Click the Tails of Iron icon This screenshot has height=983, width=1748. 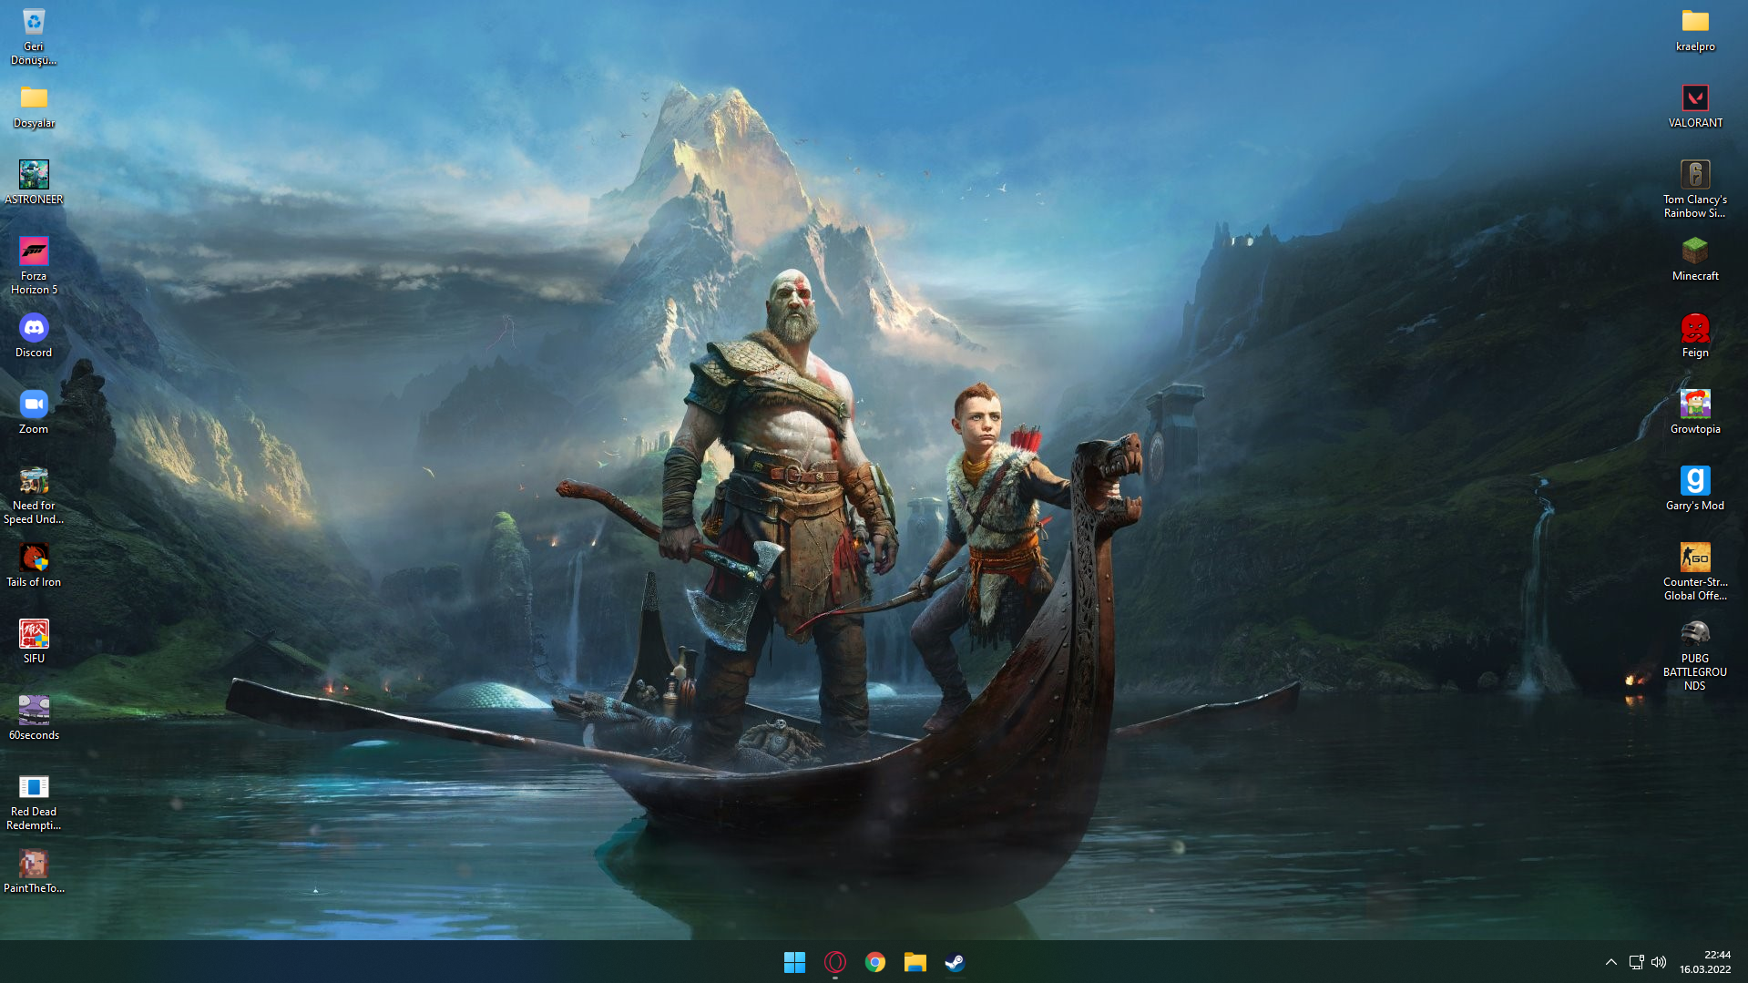point(34,565)
